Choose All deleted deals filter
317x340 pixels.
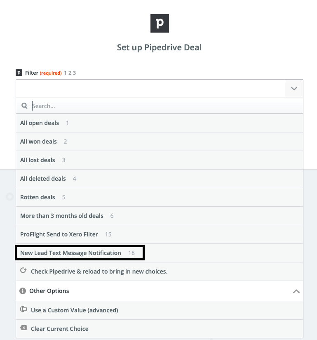click(43, 179)
